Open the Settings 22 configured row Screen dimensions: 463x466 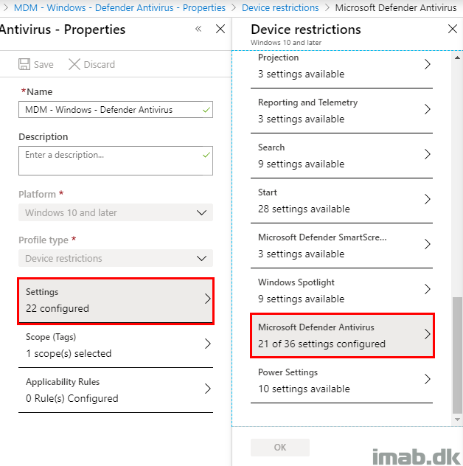116,300
